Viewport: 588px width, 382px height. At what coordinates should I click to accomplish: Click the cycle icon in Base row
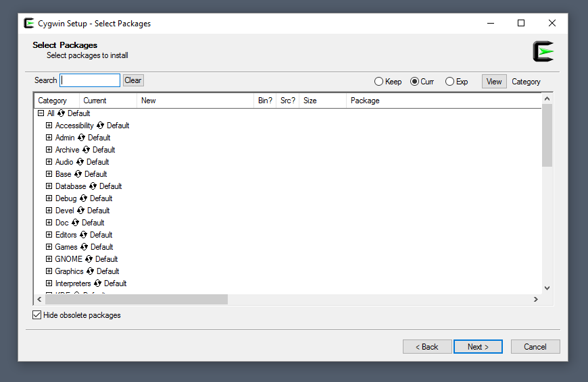(78, 174)
